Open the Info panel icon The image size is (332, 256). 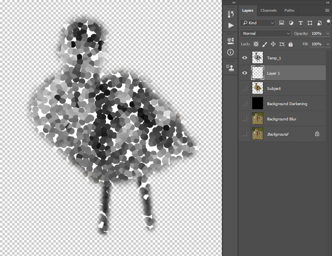click(x=230, y=52)
